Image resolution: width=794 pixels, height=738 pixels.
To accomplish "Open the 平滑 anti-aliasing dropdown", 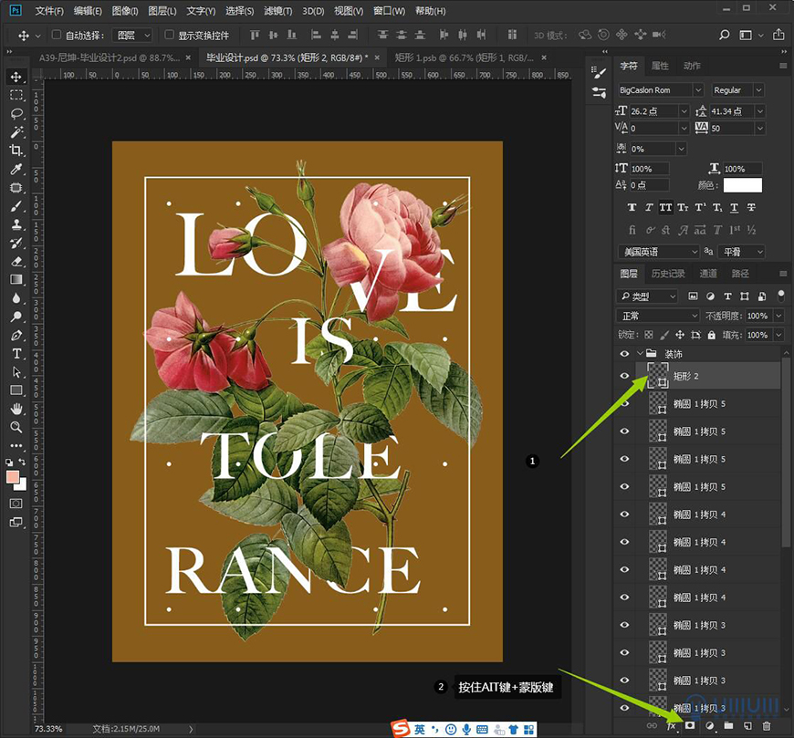I will pyautogui.click(x=741, y=252).
